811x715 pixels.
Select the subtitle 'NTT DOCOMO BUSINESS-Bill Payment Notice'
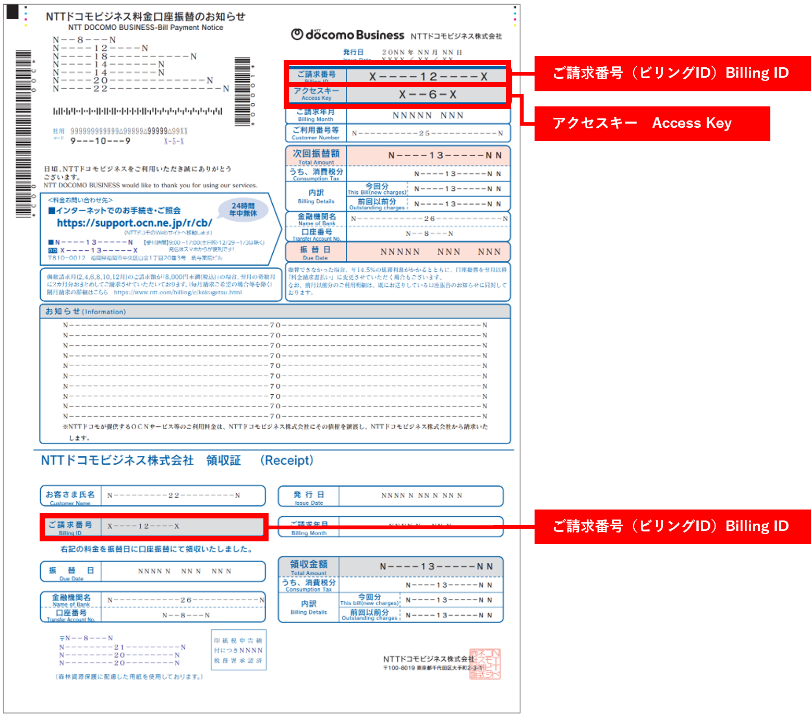click(x=146, y=28)
